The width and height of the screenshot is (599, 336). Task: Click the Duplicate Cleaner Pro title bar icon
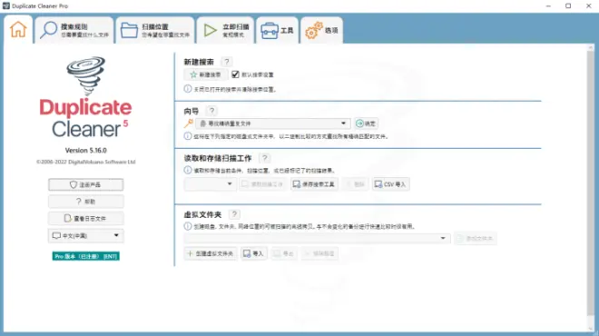click(x=6, y=5)
